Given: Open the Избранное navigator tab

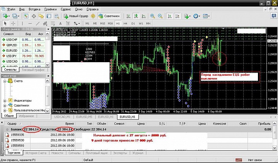Looking at the screenshot, I should [x=26, y=116].
